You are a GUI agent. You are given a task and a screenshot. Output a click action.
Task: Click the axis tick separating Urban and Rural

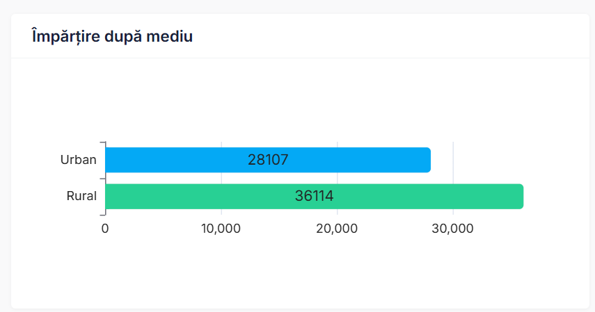click(102, 179)
